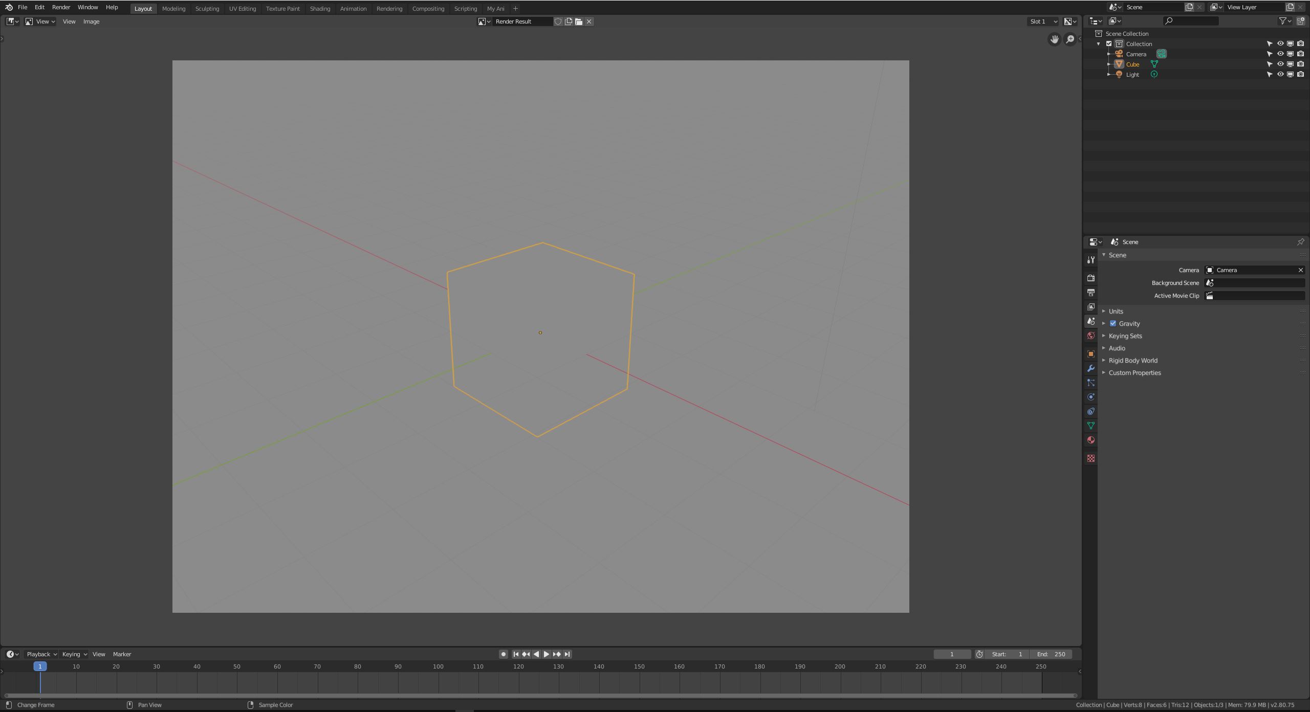The height and width of the screenshot is (712, 1310).
Task: Toggle Gravity in the Scene properties
Action: 1113,323
